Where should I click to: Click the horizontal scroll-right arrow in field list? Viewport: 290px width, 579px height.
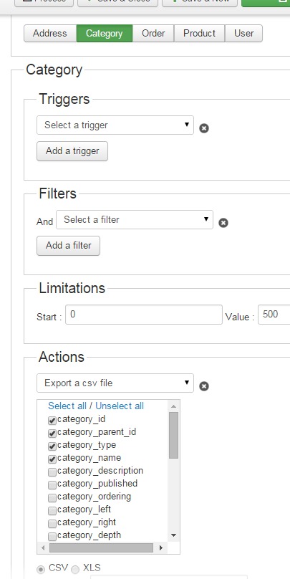pyautogui.click(x=161, y=547)
